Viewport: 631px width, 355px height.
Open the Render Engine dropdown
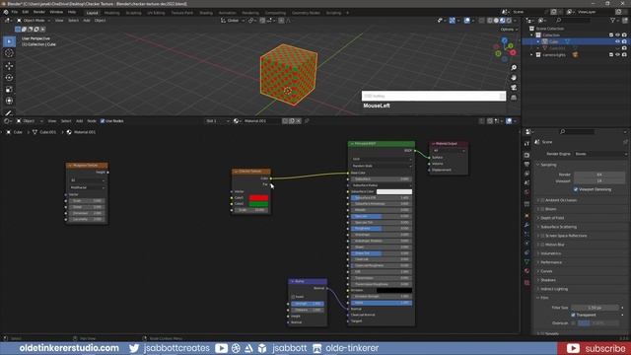pyautogui.click(x=600, y=154)
